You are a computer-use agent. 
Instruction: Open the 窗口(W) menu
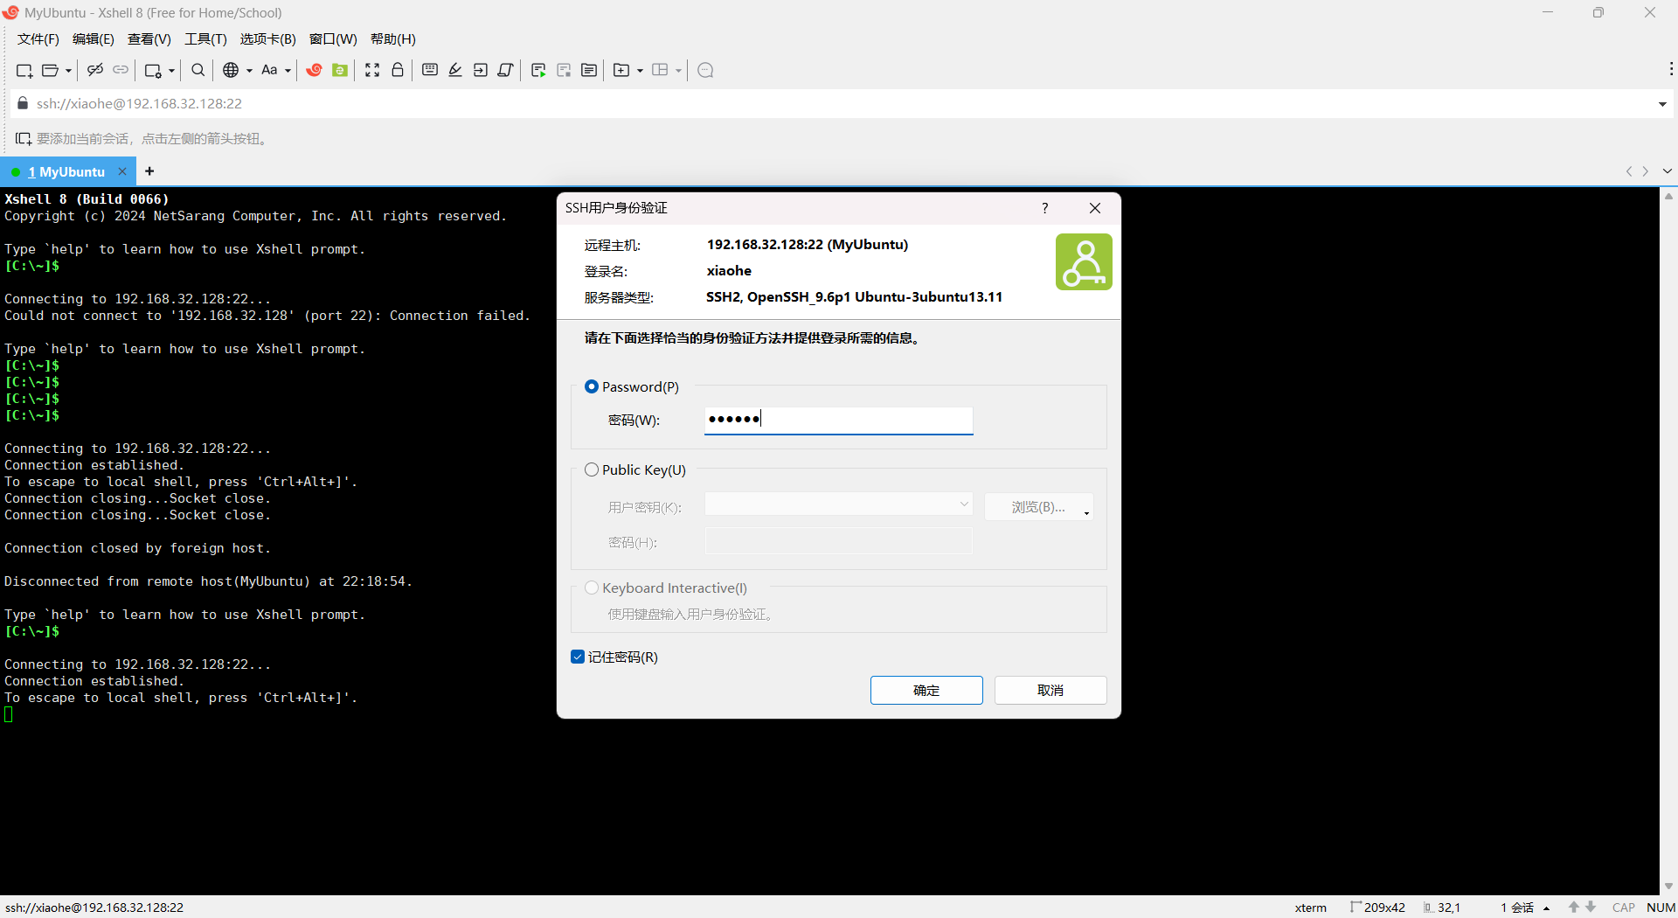pyautogui.click(x=334, y=39)
